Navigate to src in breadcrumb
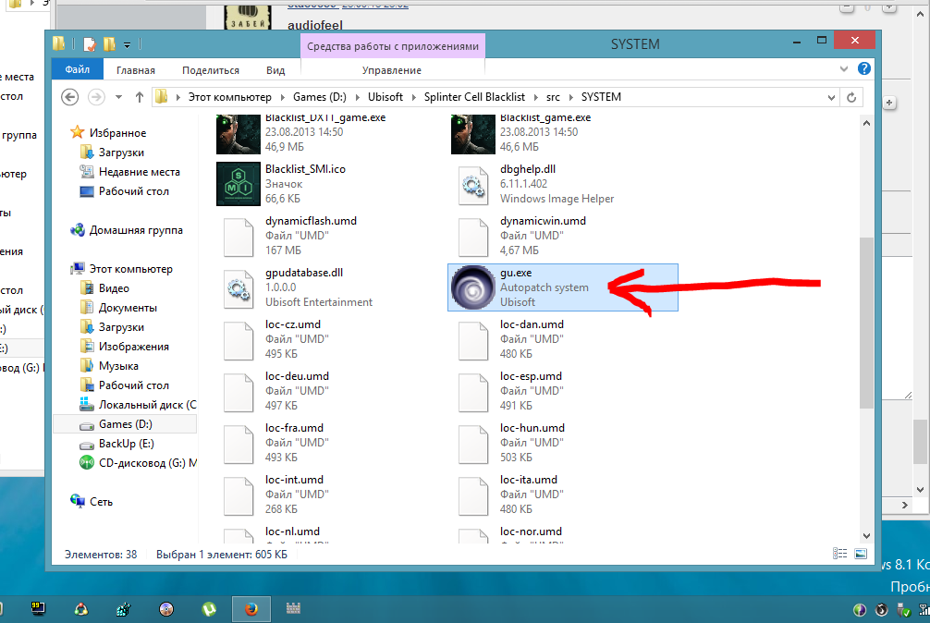Image resolution: width=930 pixels, height=623 pixels. 553,97
